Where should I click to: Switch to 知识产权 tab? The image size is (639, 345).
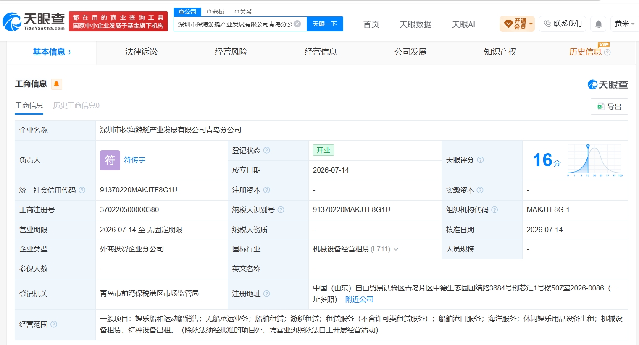500,52
